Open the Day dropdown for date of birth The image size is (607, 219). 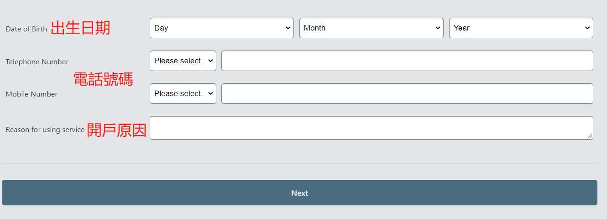222,28
